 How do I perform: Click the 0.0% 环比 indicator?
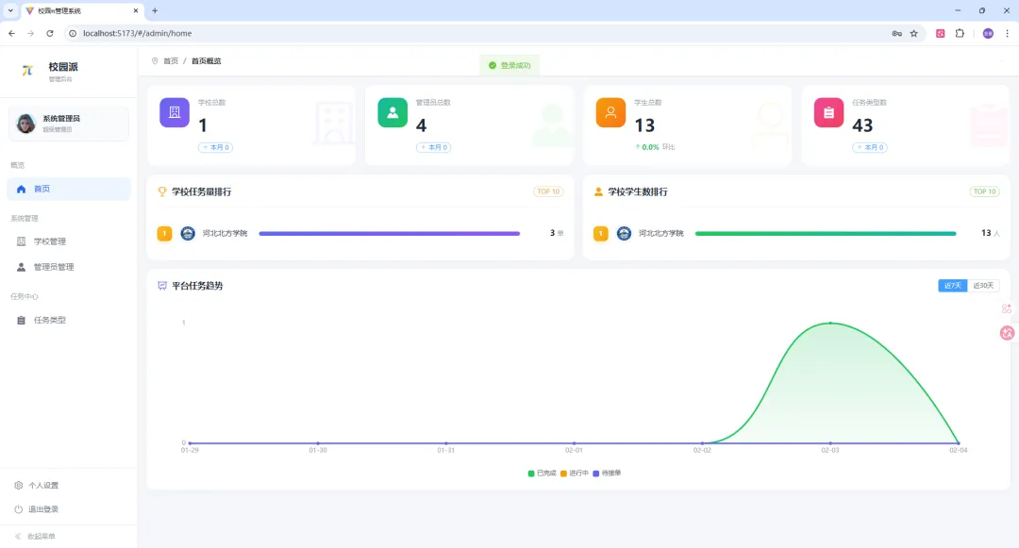(655, 147)
